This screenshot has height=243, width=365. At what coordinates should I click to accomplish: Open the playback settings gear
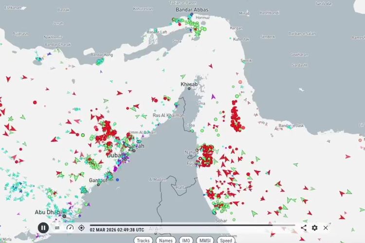315,227
